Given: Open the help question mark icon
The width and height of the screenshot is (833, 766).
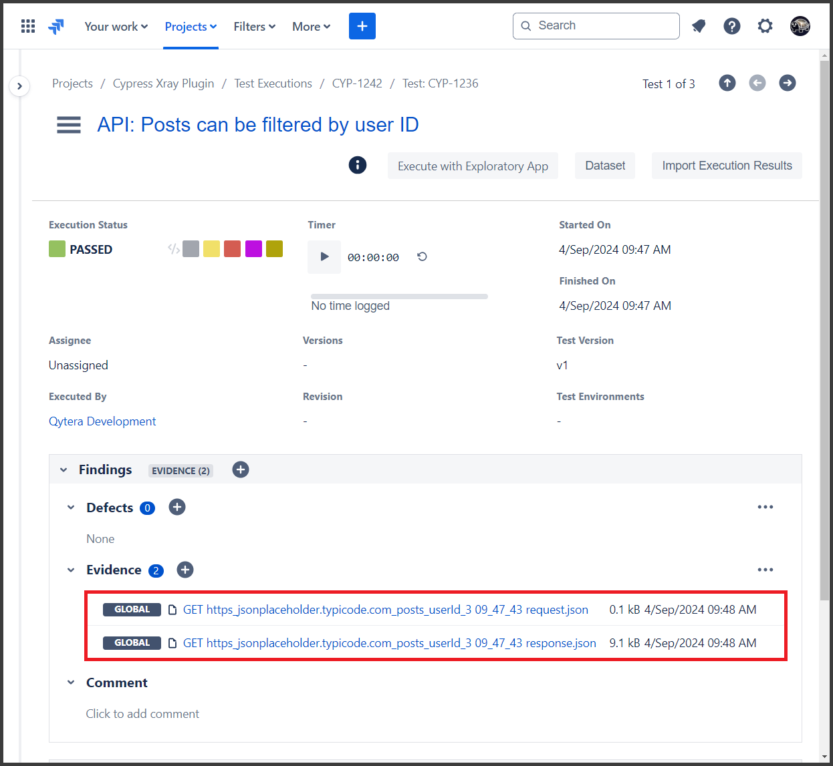Looking at the screenshot, I should (x=732, y=26).
